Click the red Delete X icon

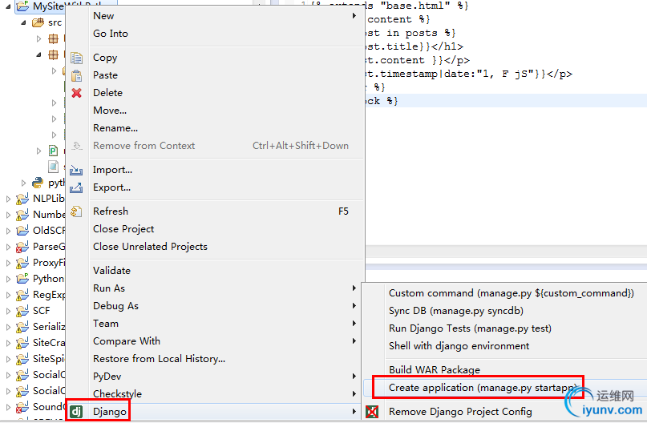point(76,93)
